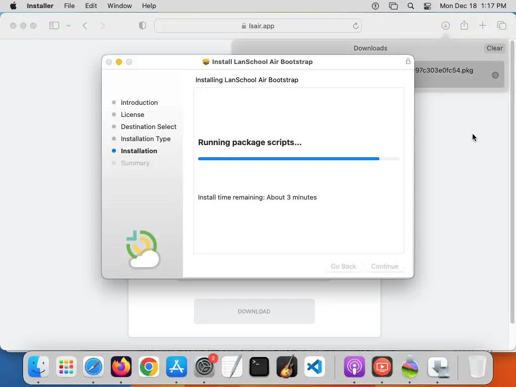
Task: Click the Stage Manager icon in menu bar
Action: 393,6
